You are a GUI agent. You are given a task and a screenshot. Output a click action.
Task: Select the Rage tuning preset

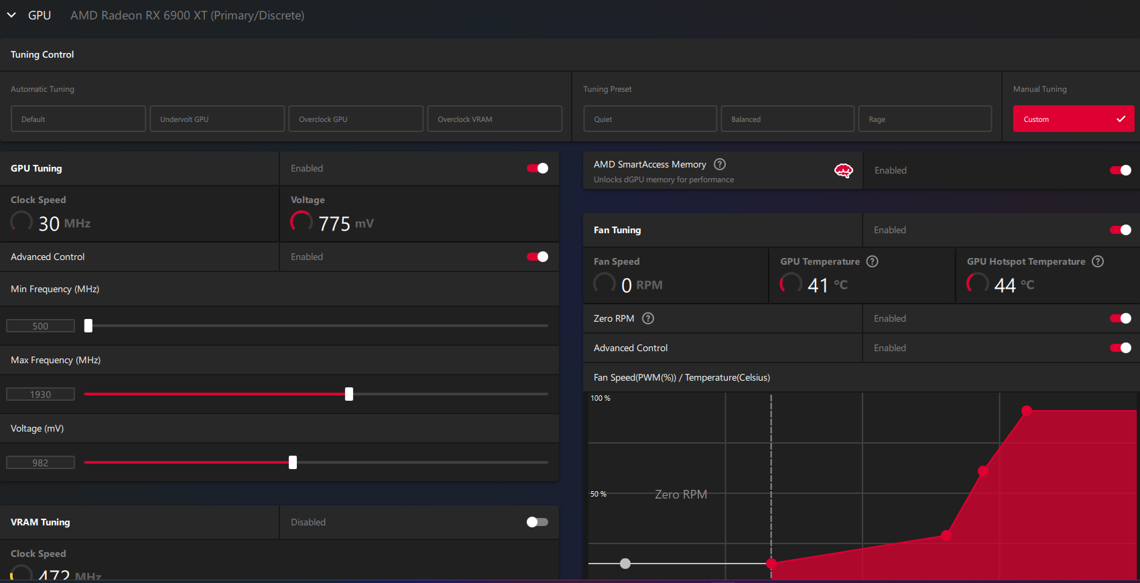[x=925, y=119]
